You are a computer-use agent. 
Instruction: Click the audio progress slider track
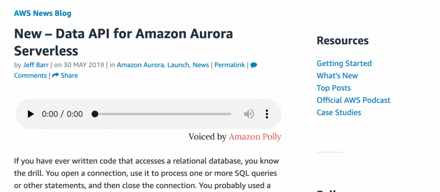pos(163,114)
